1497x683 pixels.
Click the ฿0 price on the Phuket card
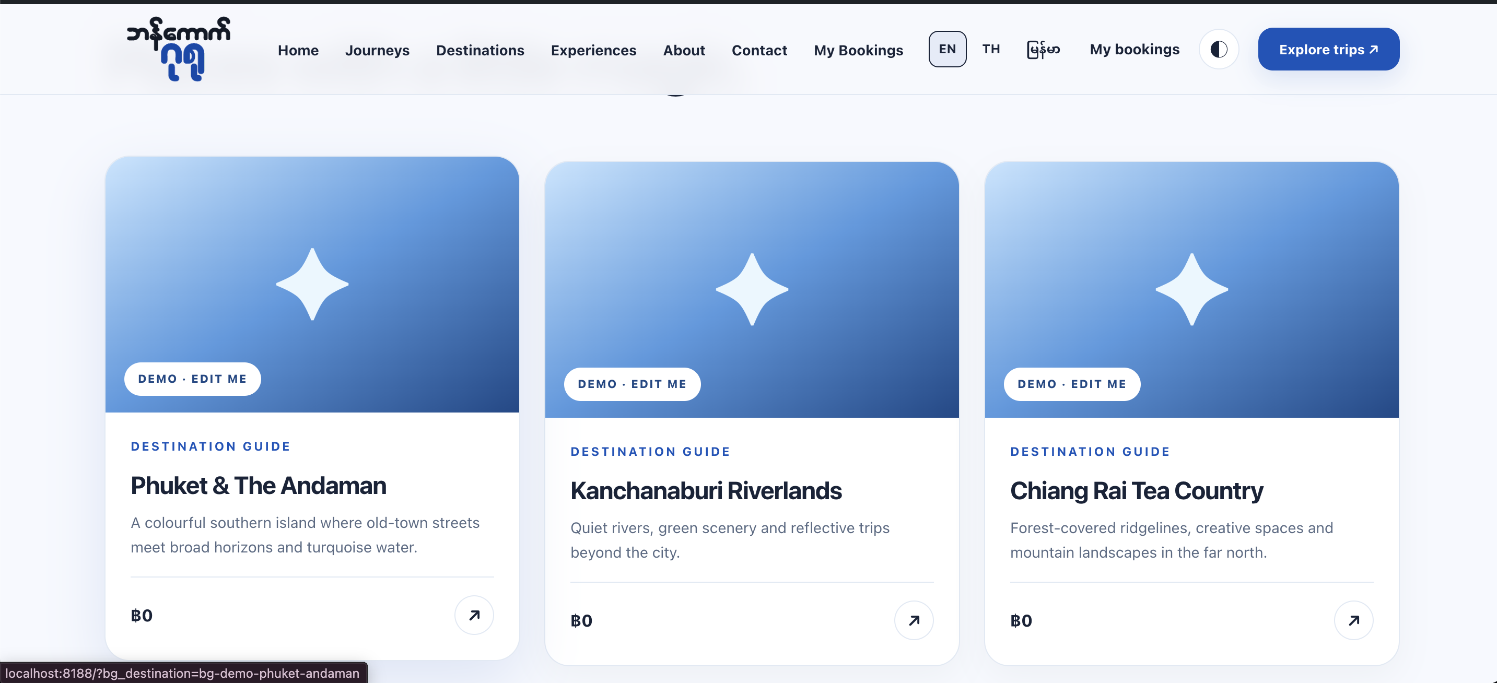click(x=142, y=616)
